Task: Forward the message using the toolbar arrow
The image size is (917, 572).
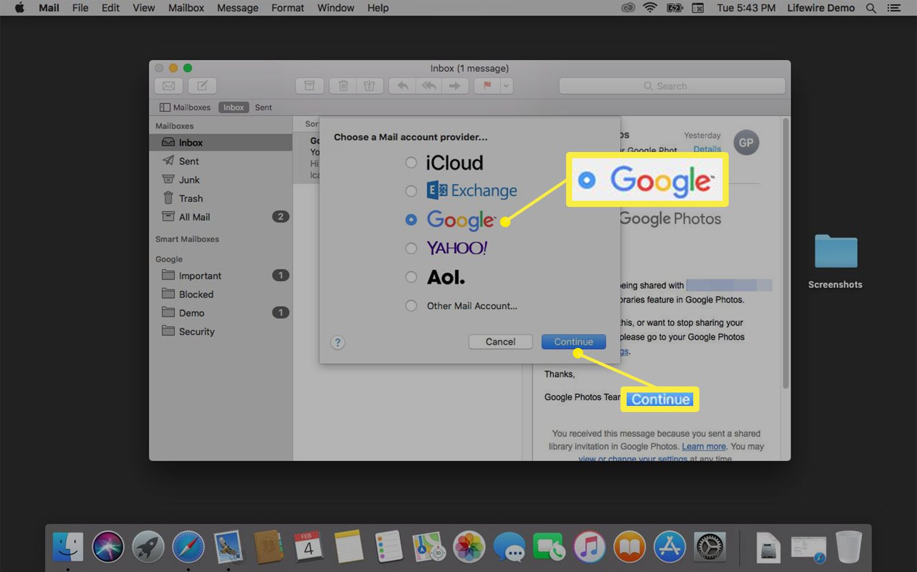Action: pyautogui.click(x=455, y=86)
